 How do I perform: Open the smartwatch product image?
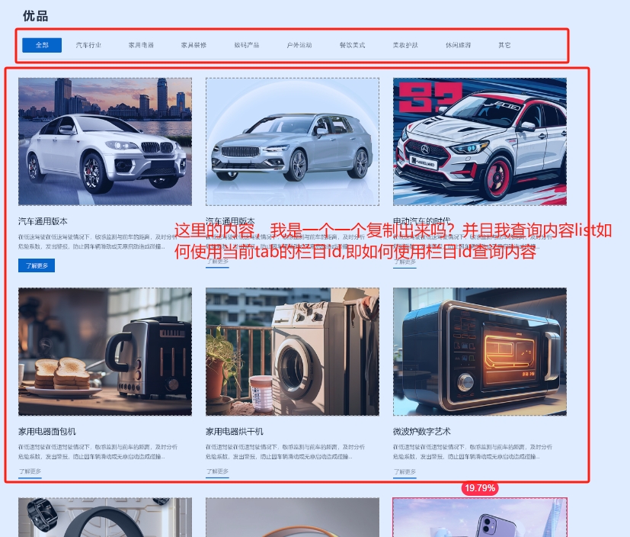(105, 517)
